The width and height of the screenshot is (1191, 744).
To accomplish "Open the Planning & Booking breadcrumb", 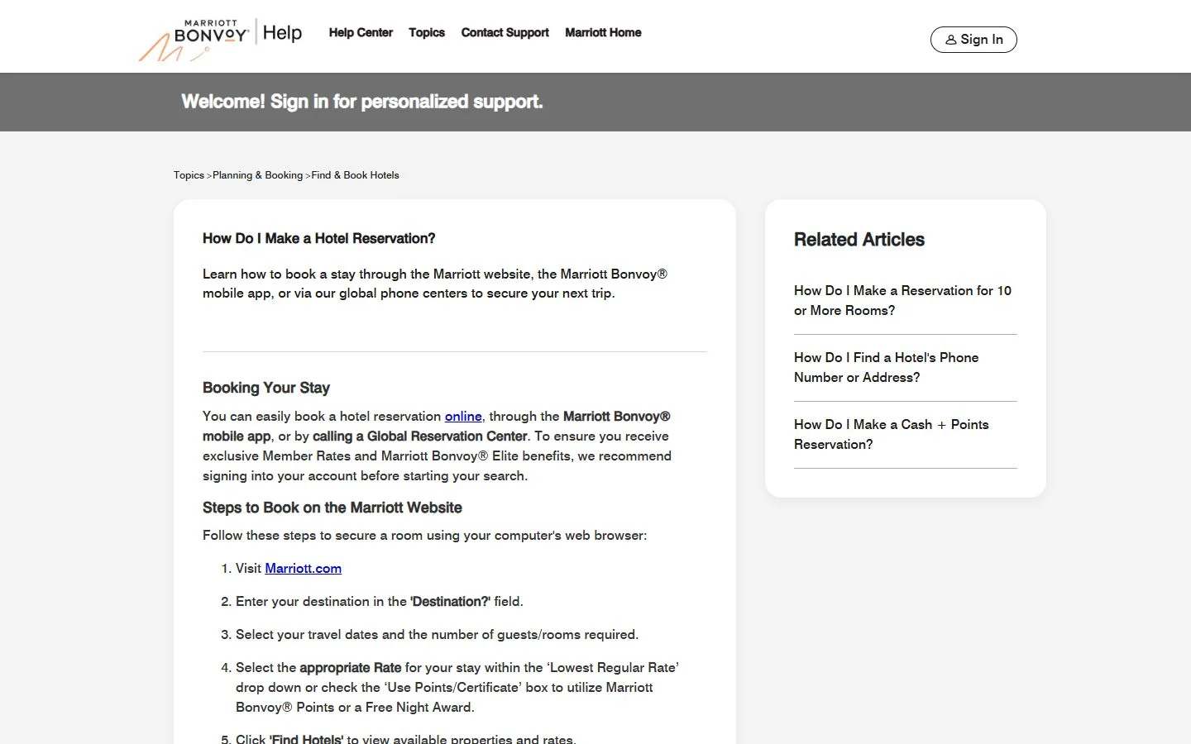I will coord(257,175).
